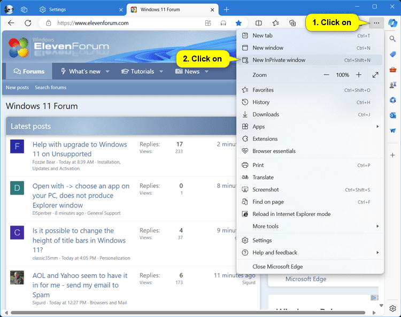Screen dimensions: 401x317
Task: Click the profile avatar icon
Action: [x=9, y=10]
